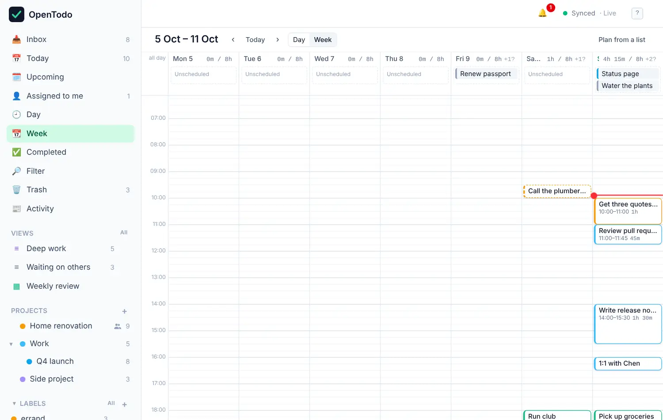663x420 pixels.
Task: Click the OpenTodo checkmark logo
Action: point(17,15)
